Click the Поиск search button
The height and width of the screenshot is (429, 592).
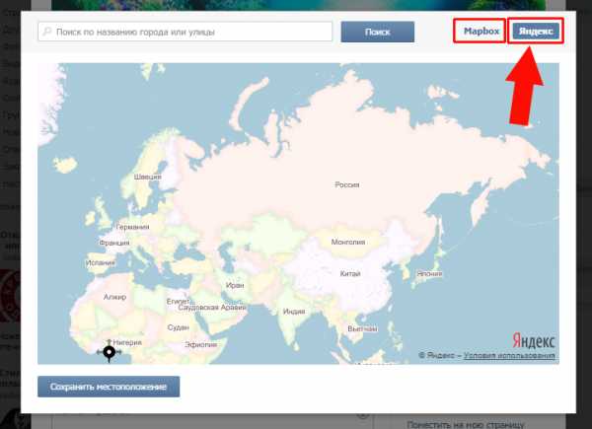[x=378, y=33]
